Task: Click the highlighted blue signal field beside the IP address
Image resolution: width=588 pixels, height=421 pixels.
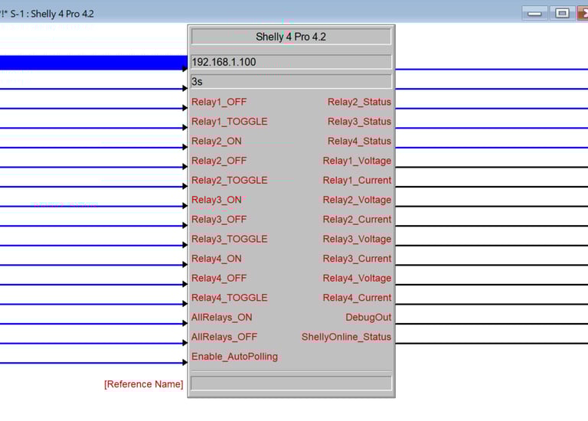Action: click(x=93, y=63)
